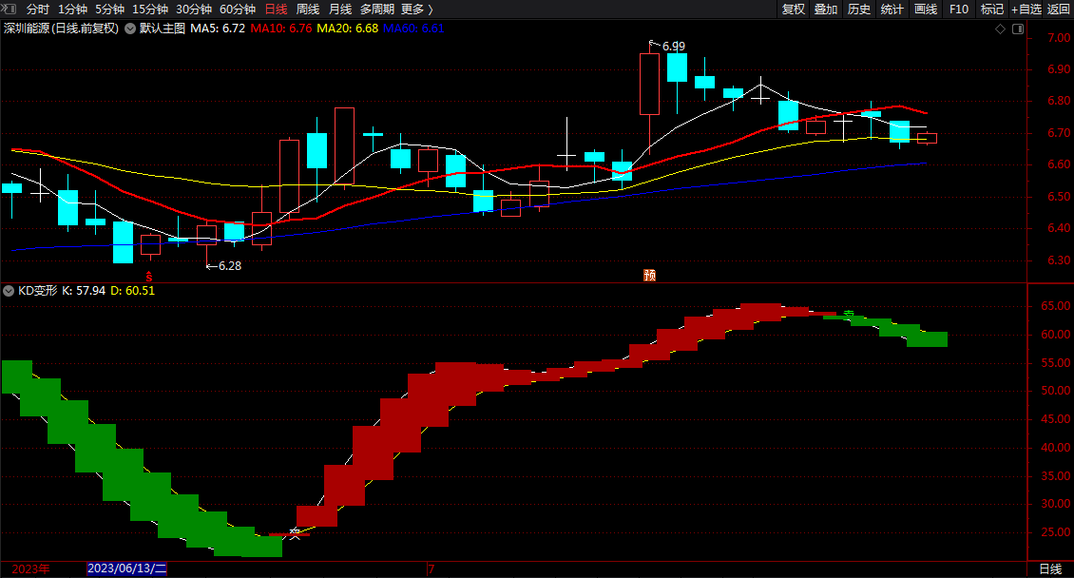Collapse the side panel via top-left arrow icon
The width and height of the screenshot is (1074, 578).
[x=9, y=9]
